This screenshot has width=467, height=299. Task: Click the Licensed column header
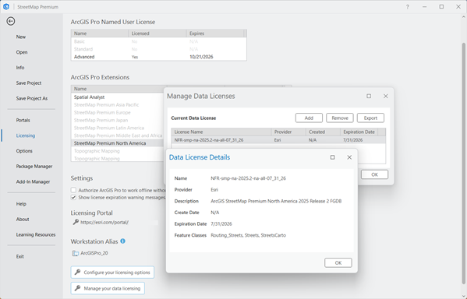pos(157,33)
